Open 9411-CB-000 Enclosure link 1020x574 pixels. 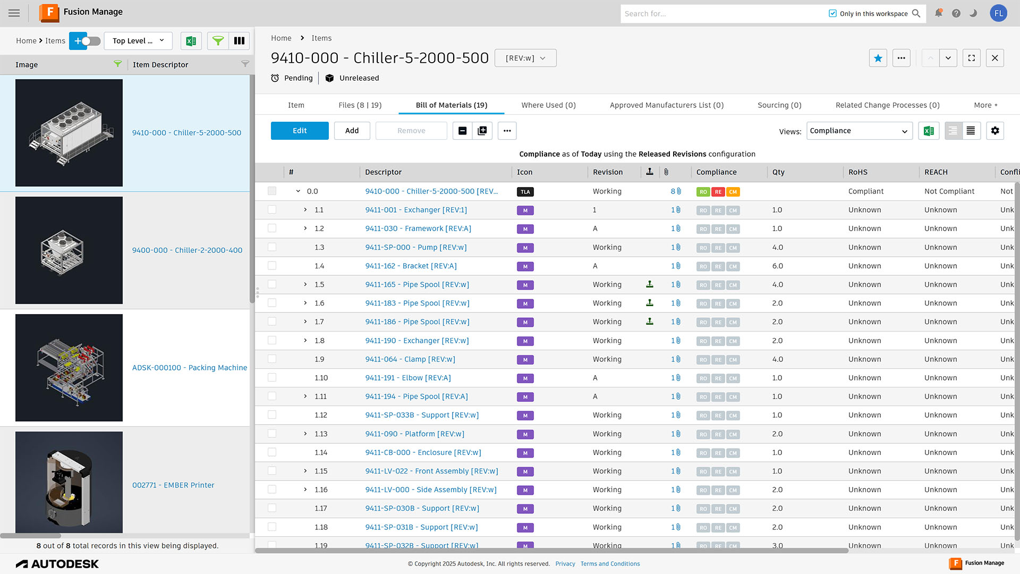tap(423, 452)
